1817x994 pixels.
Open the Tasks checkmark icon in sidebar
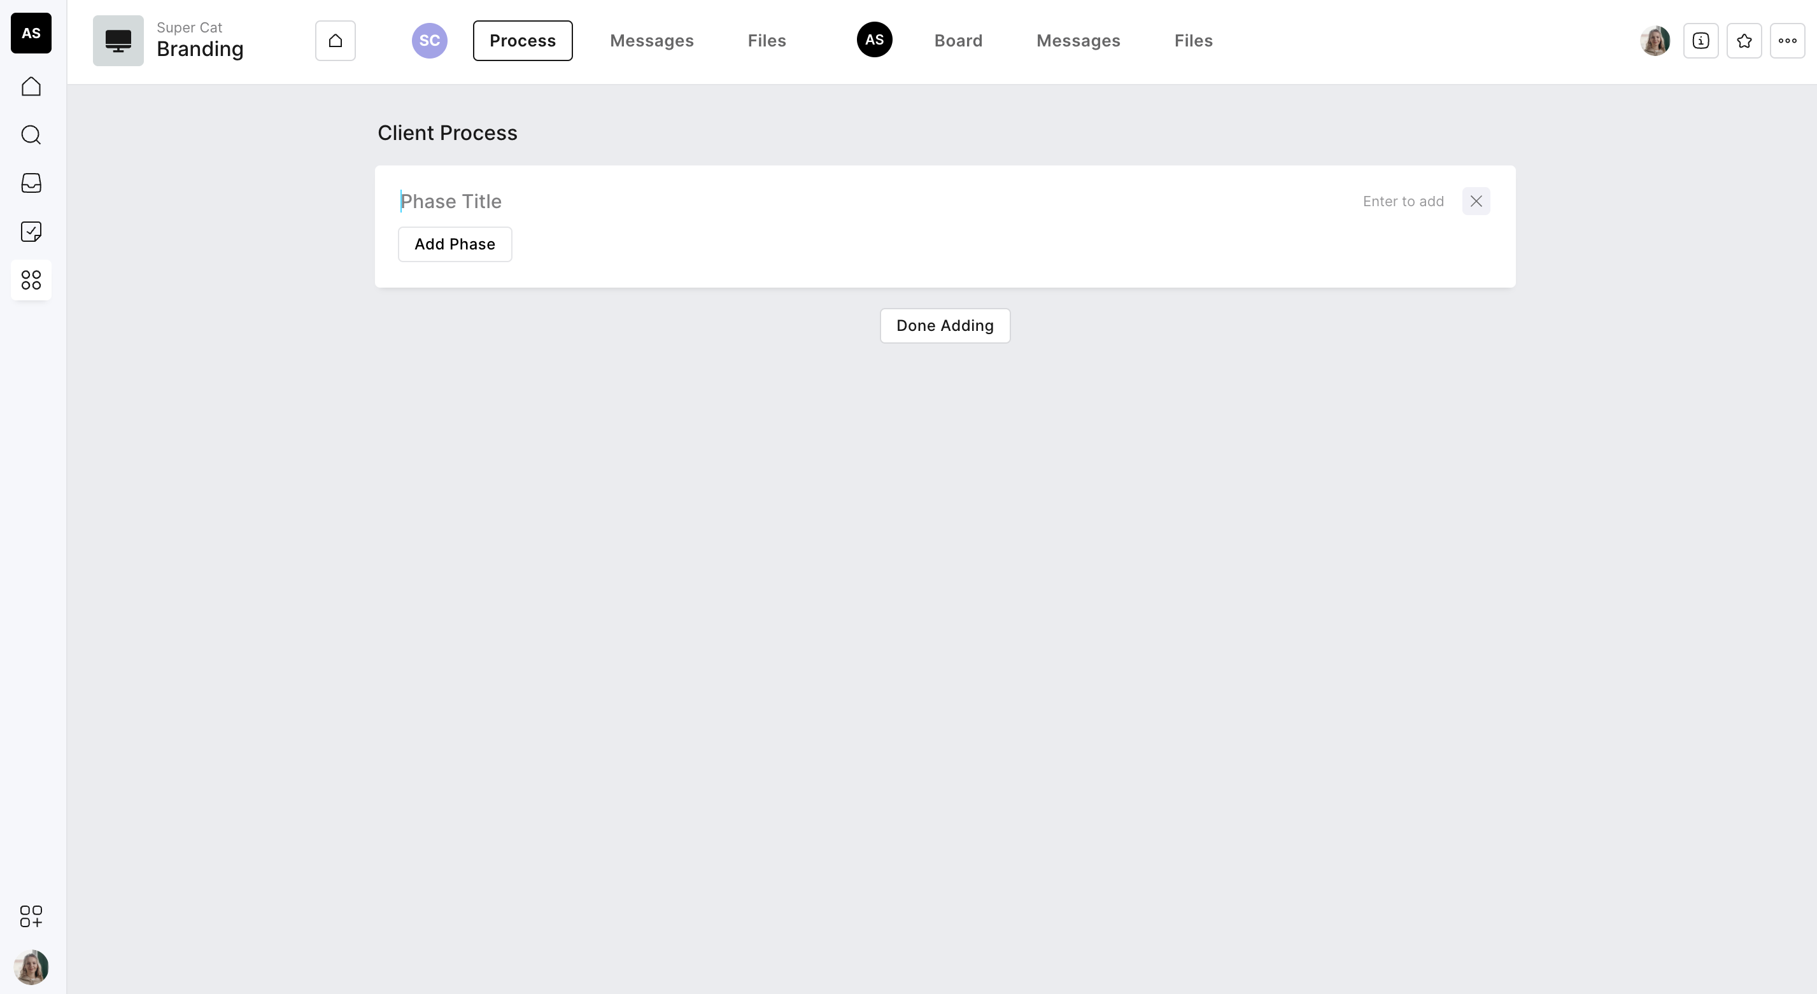(31, 232)
